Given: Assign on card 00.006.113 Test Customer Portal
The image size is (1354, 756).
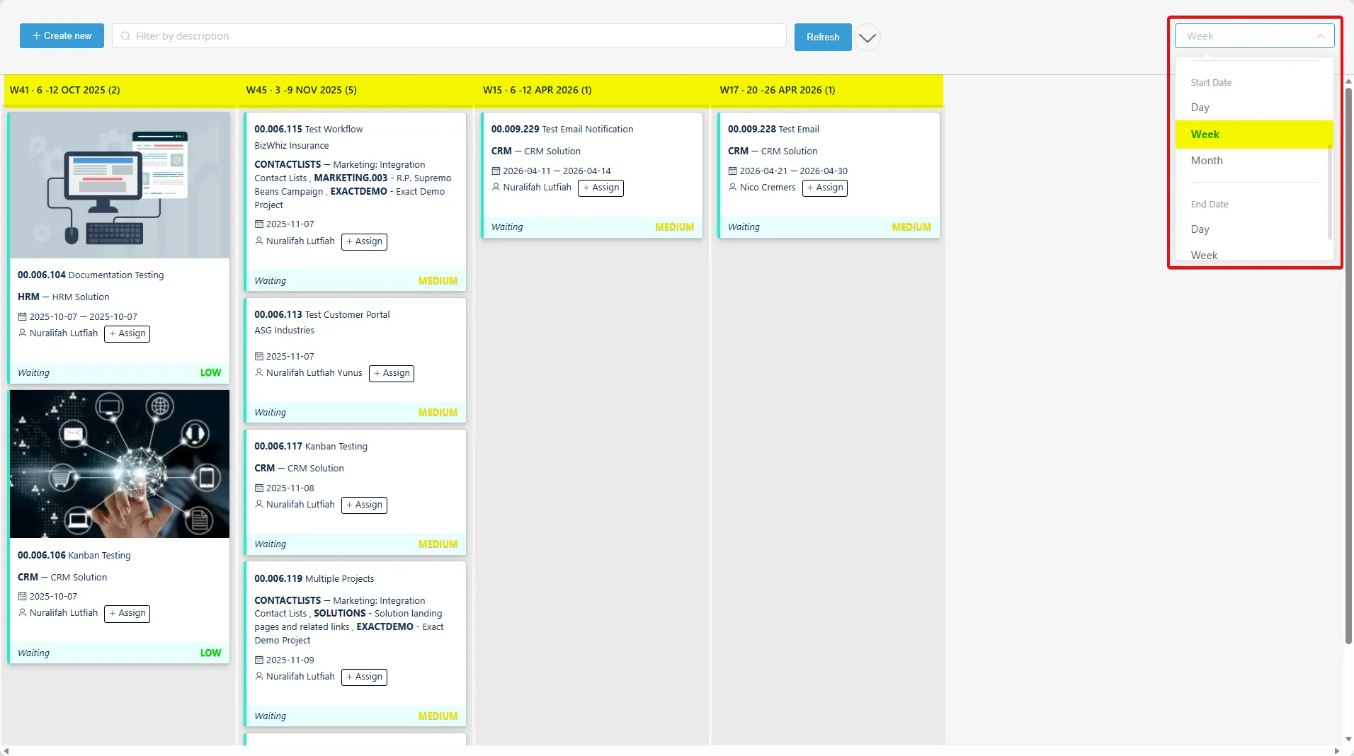Looking at the screenshot, I should (392, 374).
